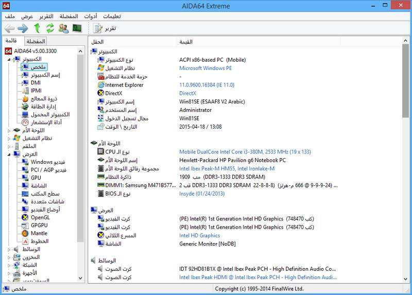This screenshot has height=295, width=412.
Task: Open the Intel Ibex Peak HDMI audio link
Action: click(258, 277)
